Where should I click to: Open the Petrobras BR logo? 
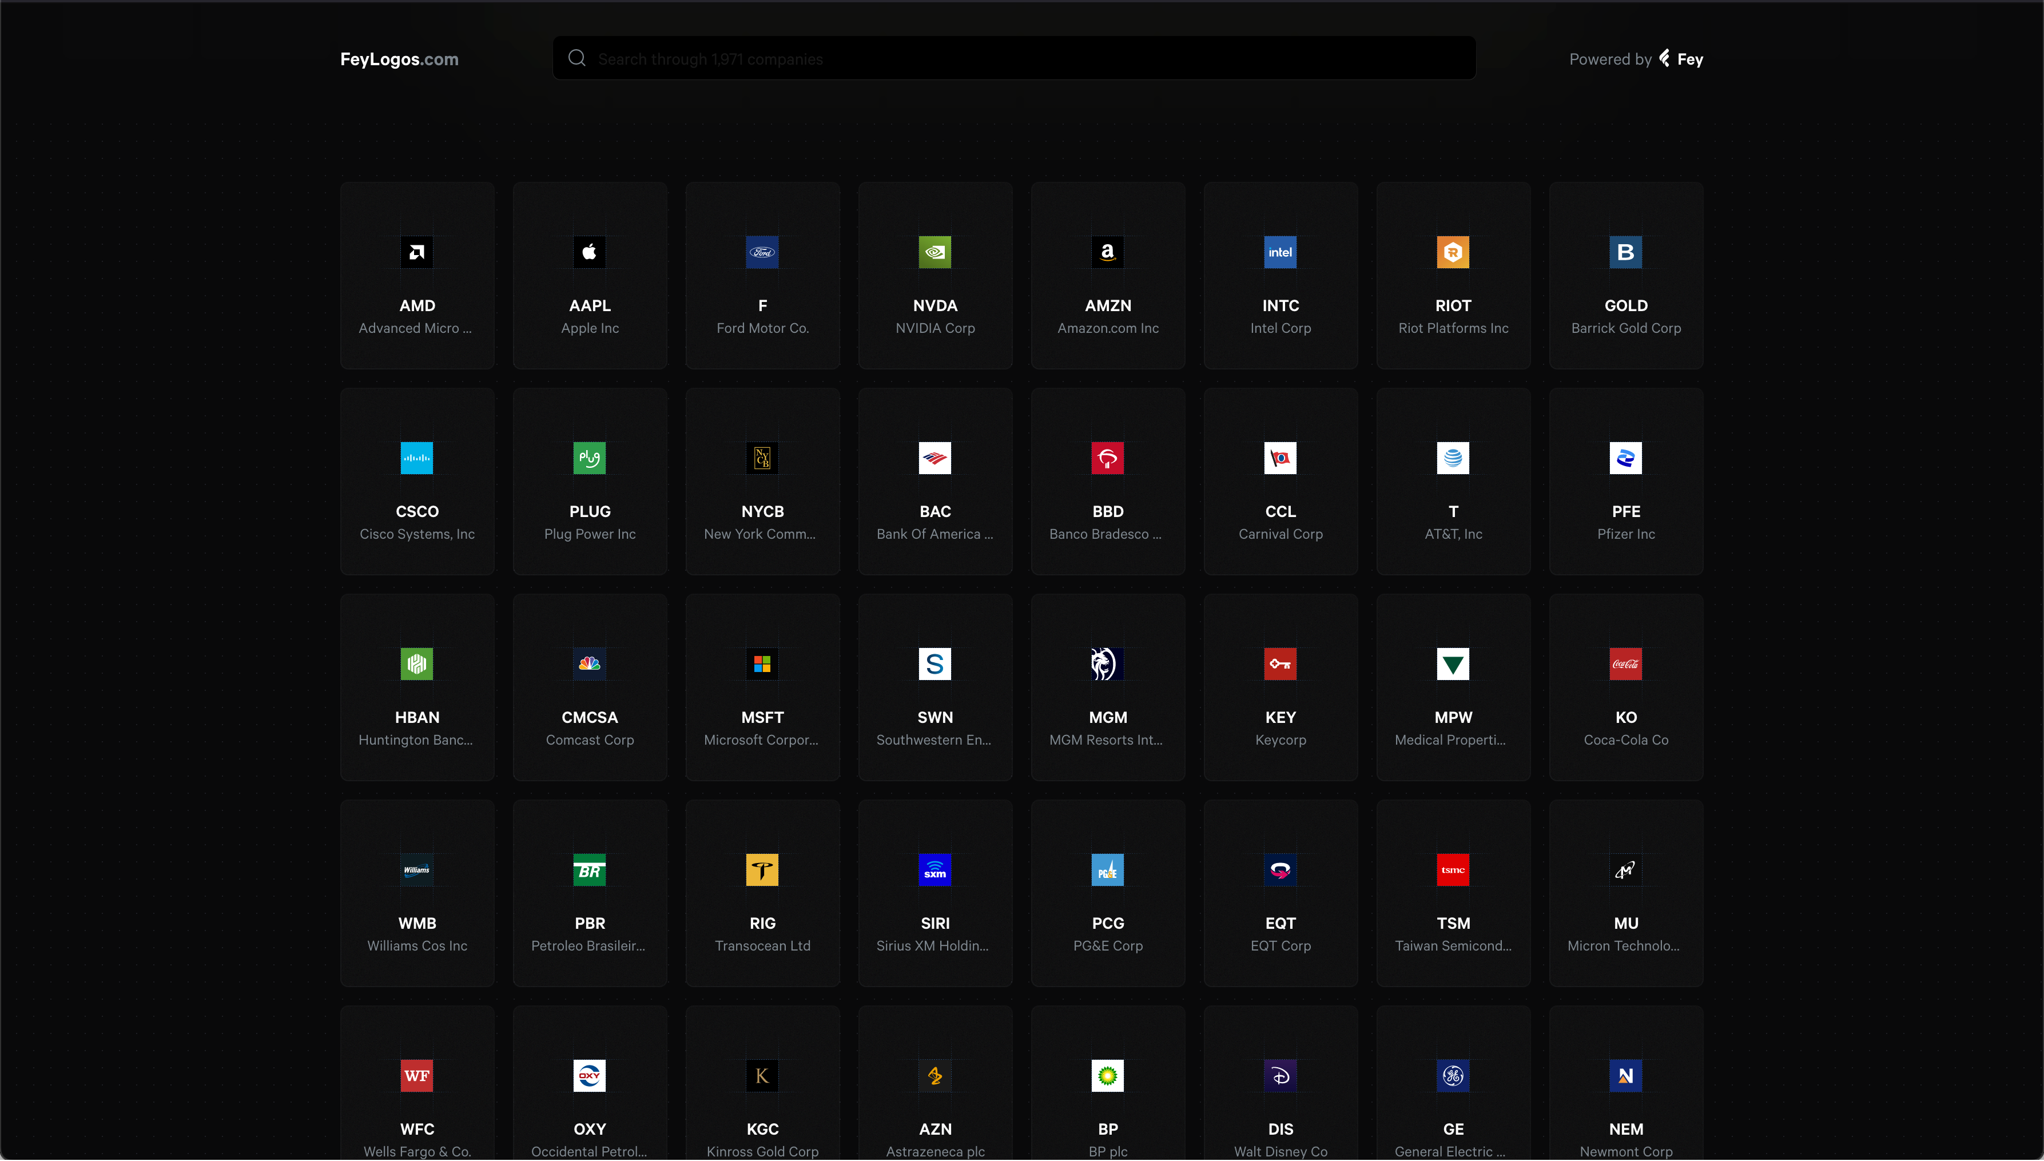pos(590,869)
